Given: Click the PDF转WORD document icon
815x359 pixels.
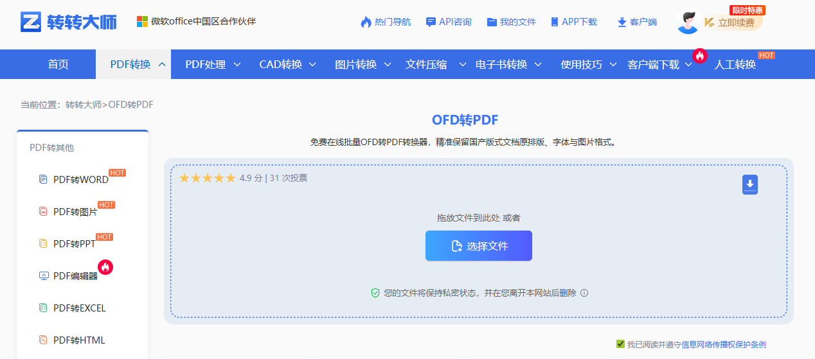Looking at the screenshot, I should (x=43, y=179).
